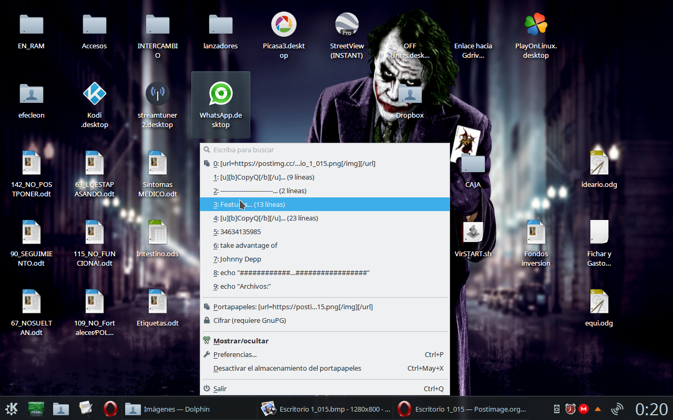
Task: Open the file manager panel launcher
Action: click(61, 408)
